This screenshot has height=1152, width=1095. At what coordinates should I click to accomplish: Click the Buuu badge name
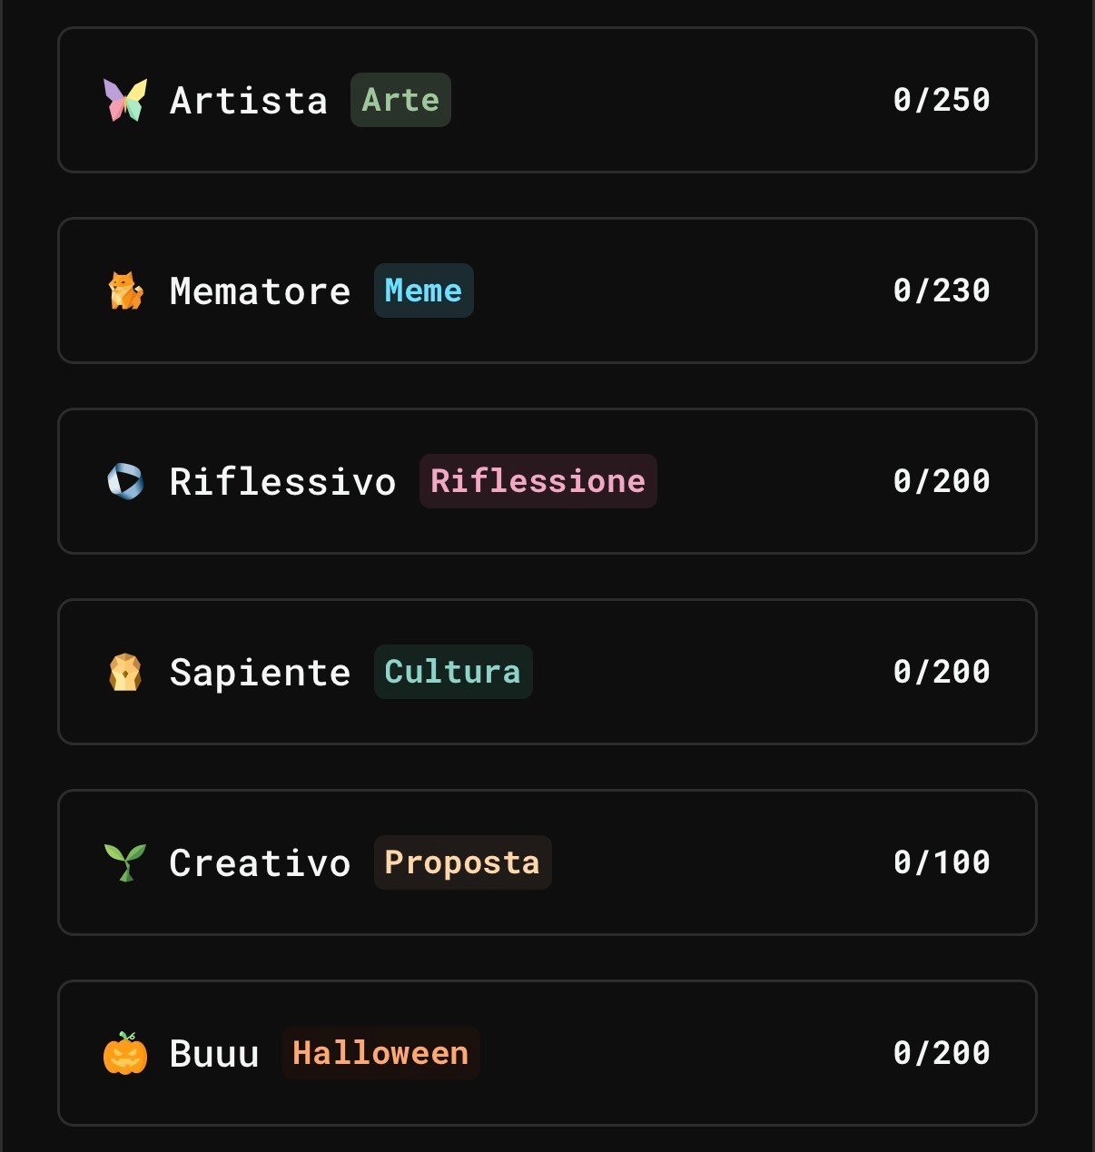(214, 1054)
